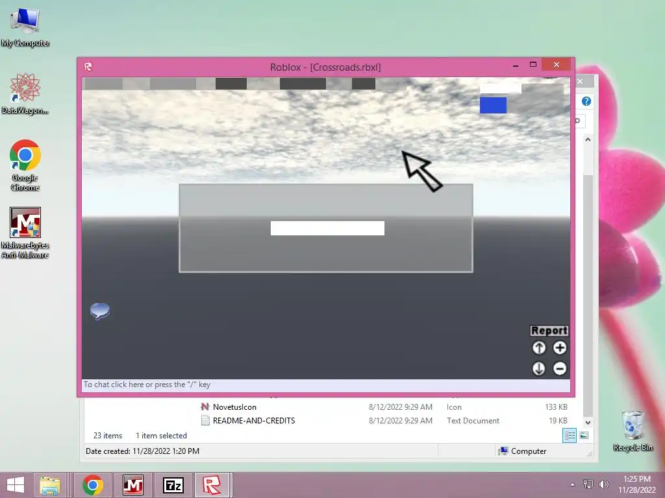Viewport: 665px width, 498px height.
Task: Click the '23 items' status text
Action: pyautogui.click(x=108, y=436)
